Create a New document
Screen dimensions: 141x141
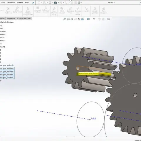click(39, 3)
